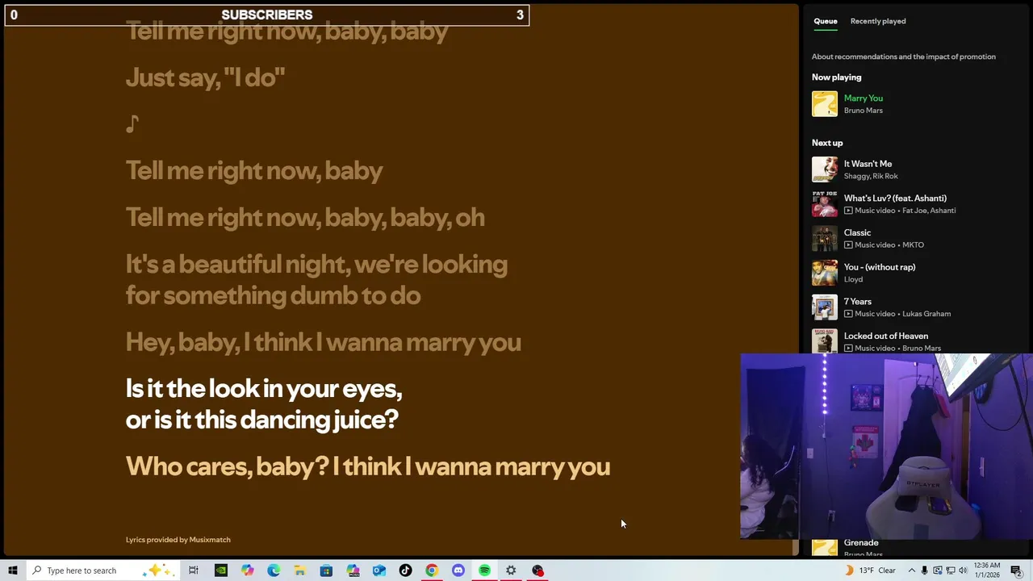1033x581 pixels.
Task: Open Microsoft Edge from the taskbar
Action: pyautogui.click(x=274, y=571)
